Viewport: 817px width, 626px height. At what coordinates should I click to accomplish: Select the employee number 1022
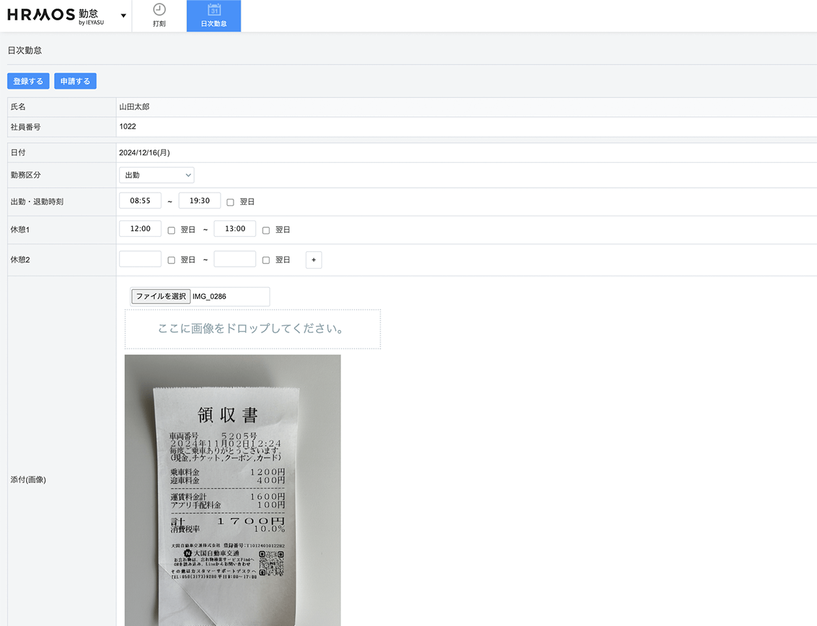(x=127, y=127)
